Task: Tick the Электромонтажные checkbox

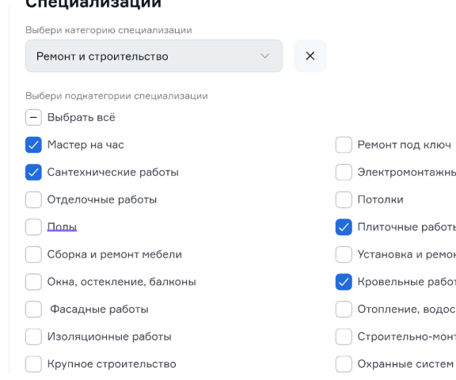Action: click(344, 172)
